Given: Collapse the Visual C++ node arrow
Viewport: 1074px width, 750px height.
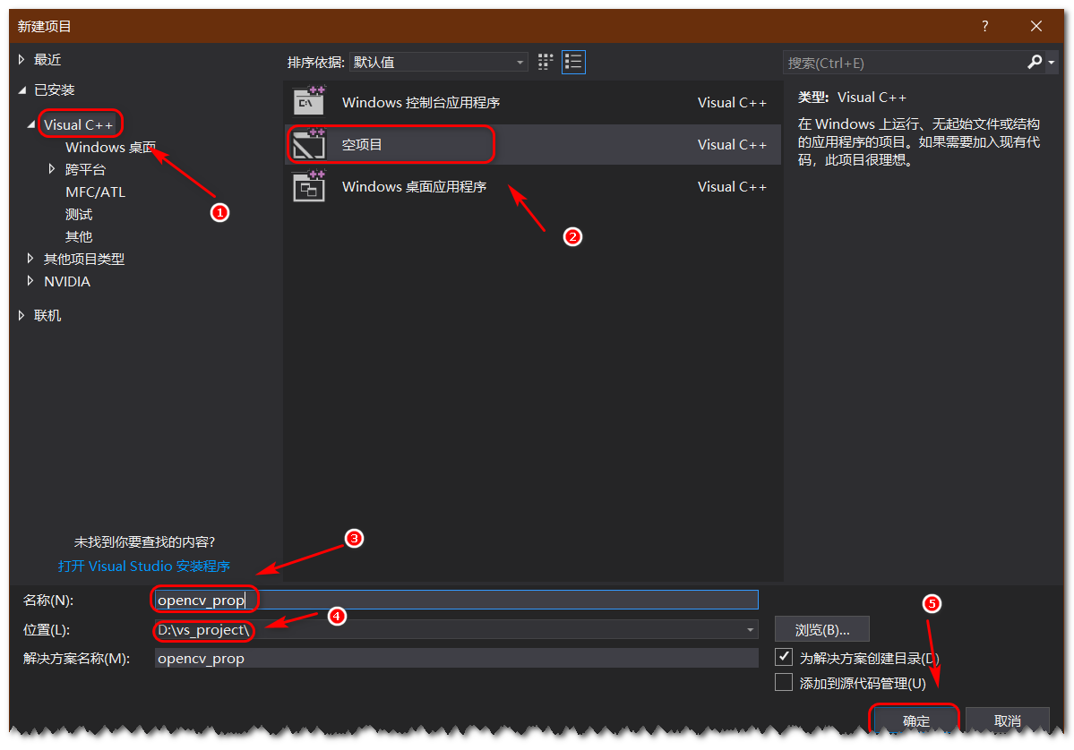Looking at the screenshot, I should point(30,124).
